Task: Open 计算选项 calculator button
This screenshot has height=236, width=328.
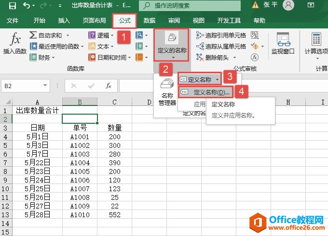Action: click(x=316, y=46)
